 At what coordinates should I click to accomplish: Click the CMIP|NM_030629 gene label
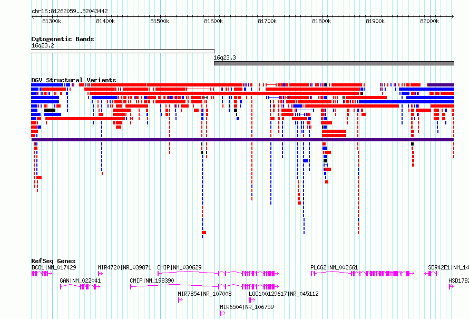pyautogui.click(x=180, y=267)
